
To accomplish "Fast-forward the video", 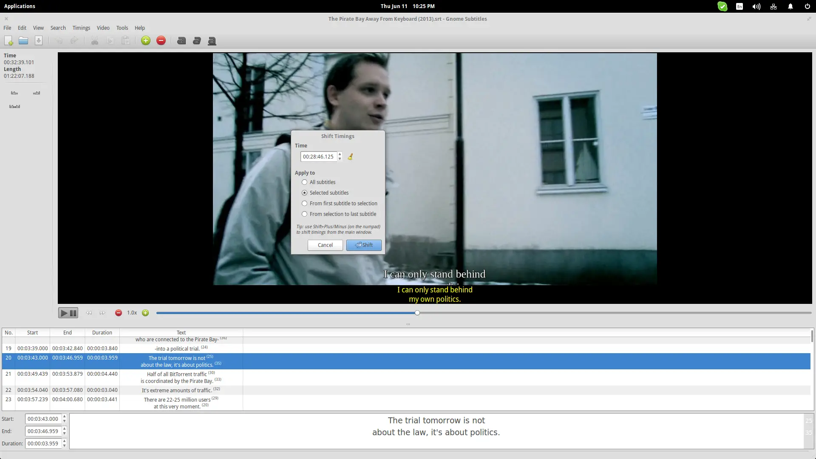I will coord(102,313).
